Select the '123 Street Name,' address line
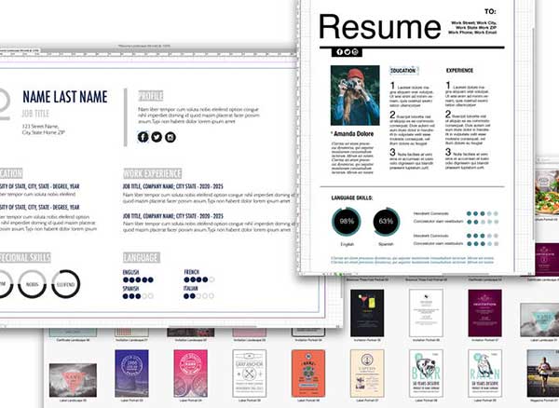 pos(41,126)
